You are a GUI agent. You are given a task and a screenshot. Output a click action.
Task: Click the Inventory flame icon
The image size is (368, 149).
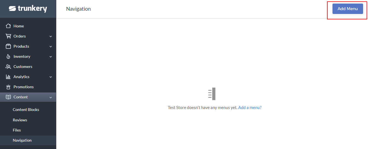point(8,56)
